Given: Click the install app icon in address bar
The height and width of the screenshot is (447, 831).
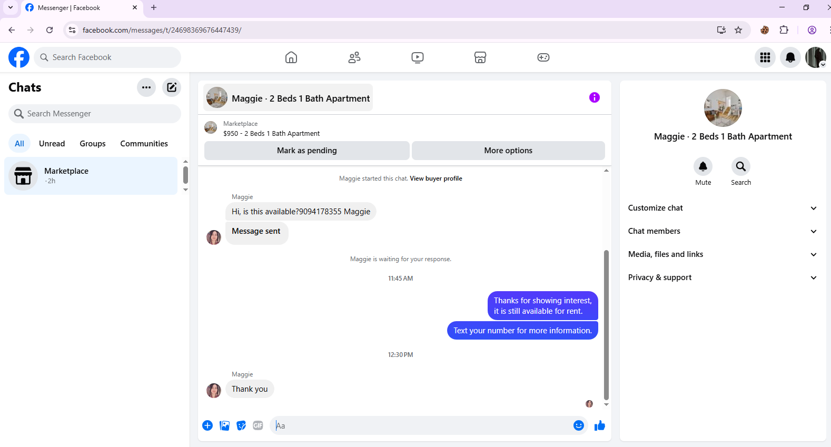Looking at the screenshot, I should click(x=721, y=30).
